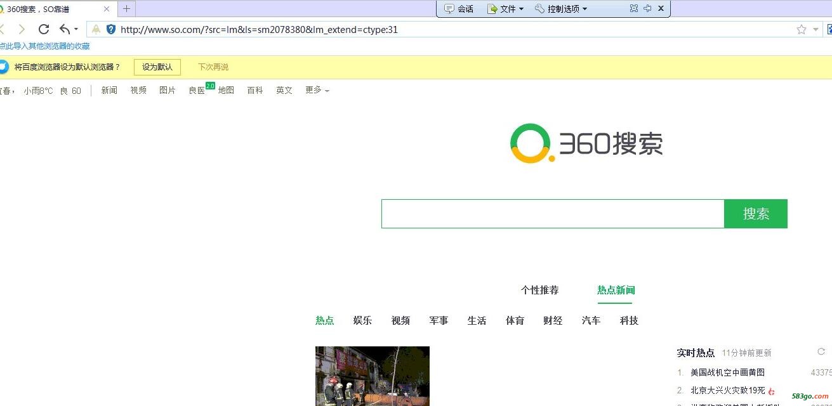The image size is (832, 406).
Task: Close the remote control toolbar
Action: point(661,8)
